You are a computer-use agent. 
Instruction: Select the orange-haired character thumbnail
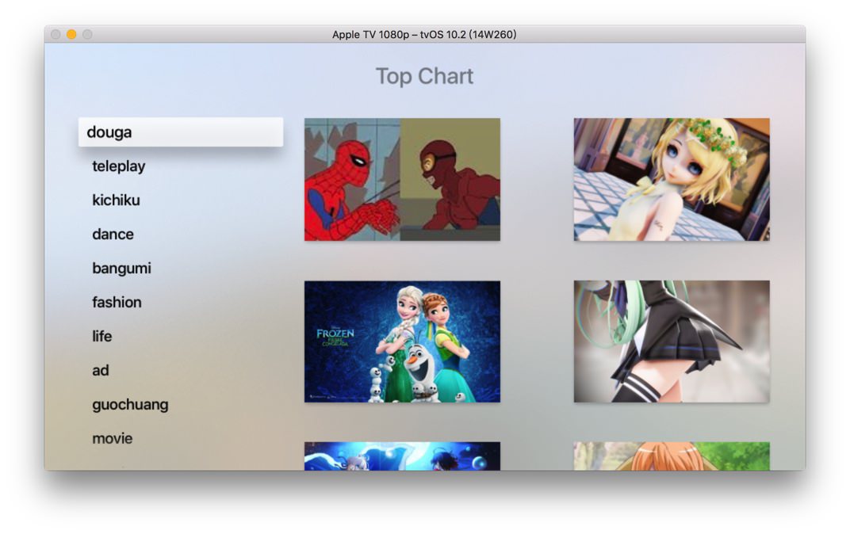coord(672,456)
